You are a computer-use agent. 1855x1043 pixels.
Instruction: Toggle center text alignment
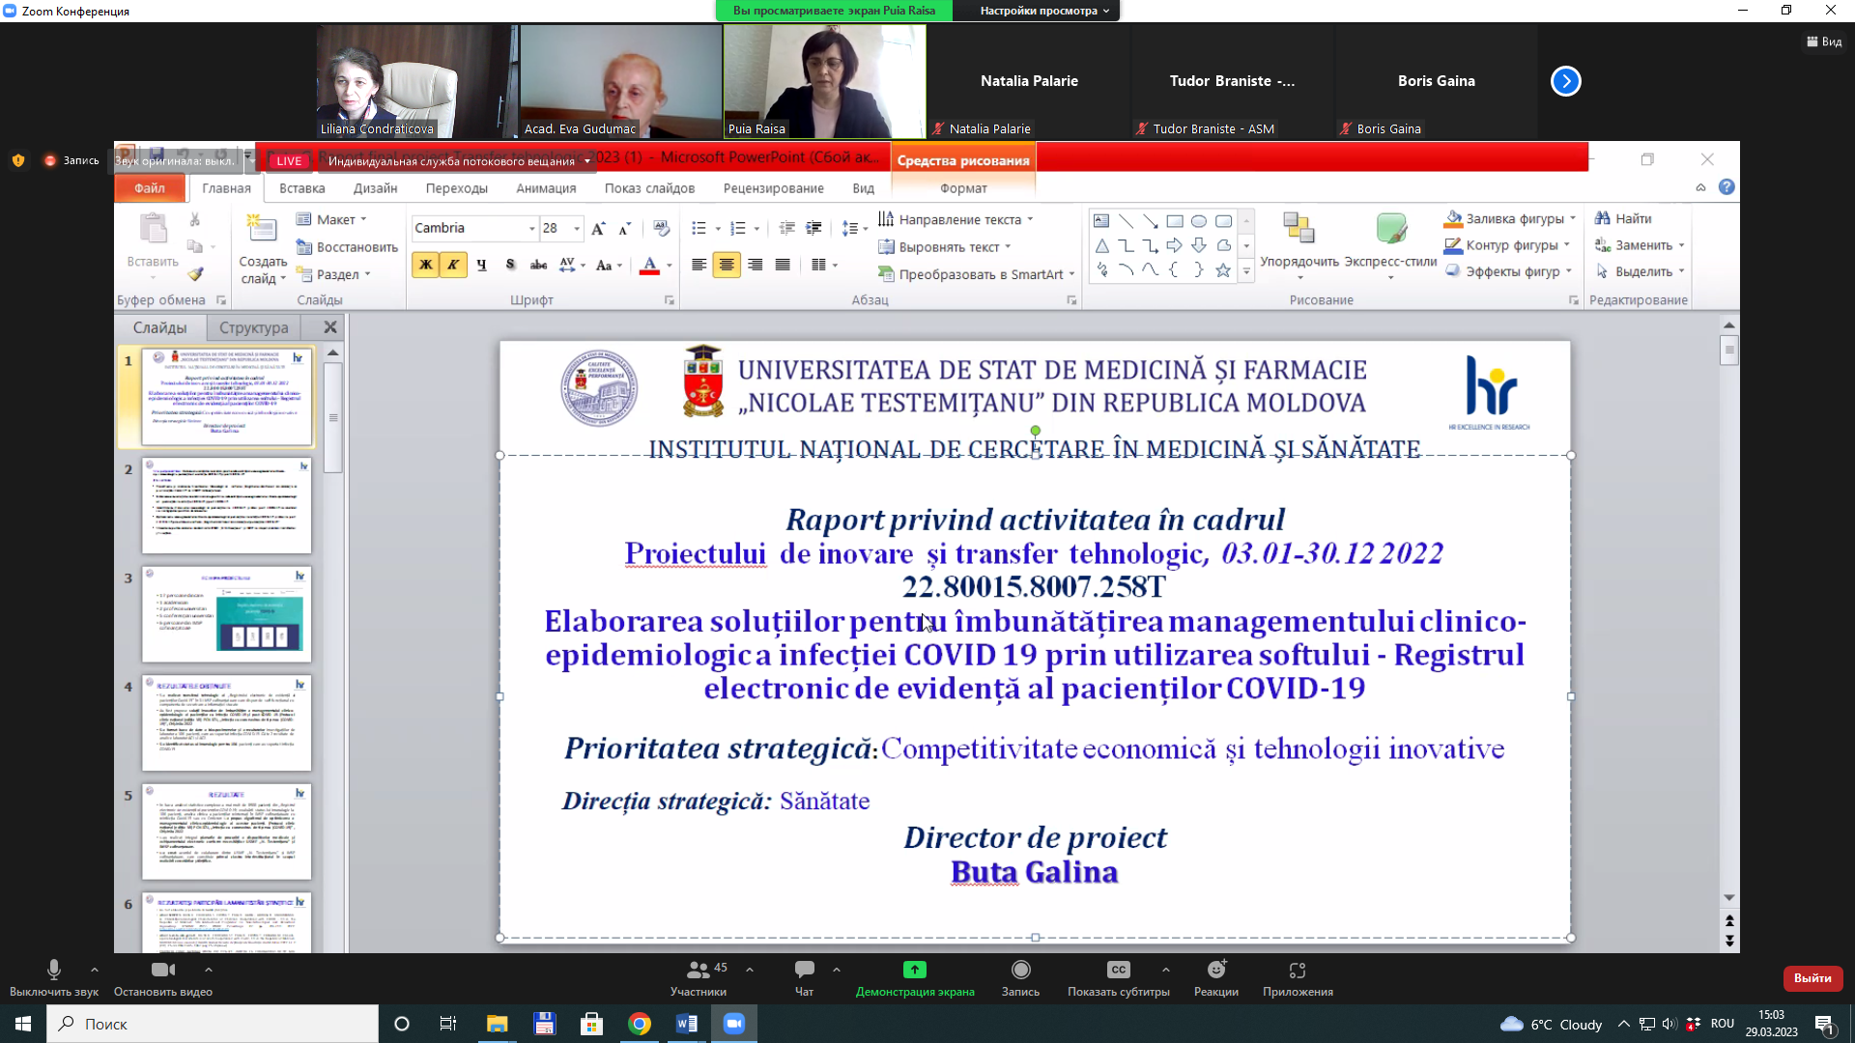click(x=727, y=266)
